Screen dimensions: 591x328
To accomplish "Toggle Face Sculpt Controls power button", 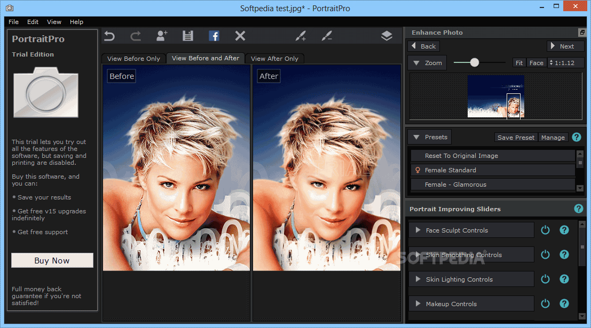I will point(545,230).
